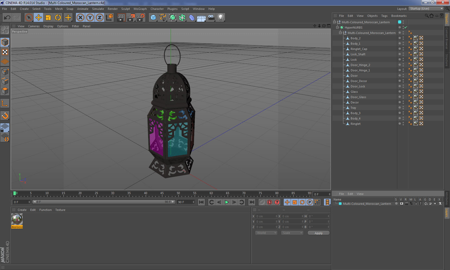Open the spline pen tools
The width and height of the screenshot is (450, 270).
[163, 18]
